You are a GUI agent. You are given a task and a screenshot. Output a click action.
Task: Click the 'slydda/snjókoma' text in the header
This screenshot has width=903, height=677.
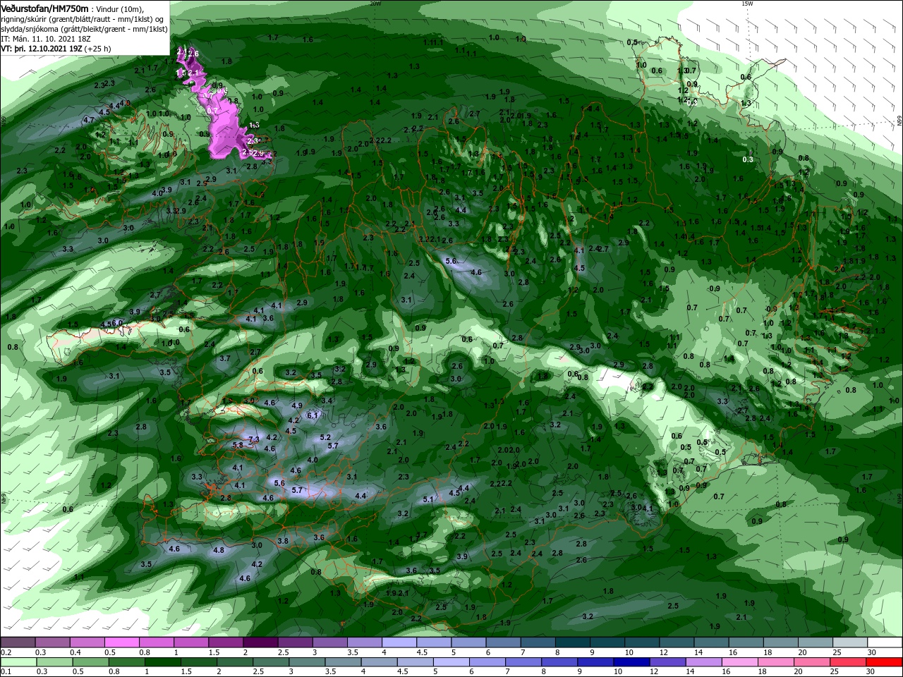[x=30, y=29]
